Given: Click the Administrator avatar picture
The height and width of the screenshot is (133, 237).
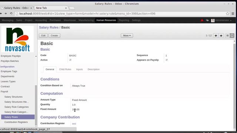Looking at the screenshot, I should point(213,20).
